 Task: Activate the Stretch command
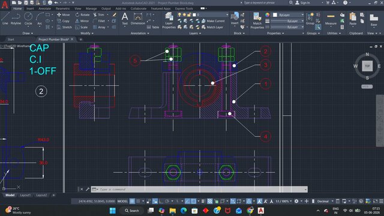click(x=64, y=27)
